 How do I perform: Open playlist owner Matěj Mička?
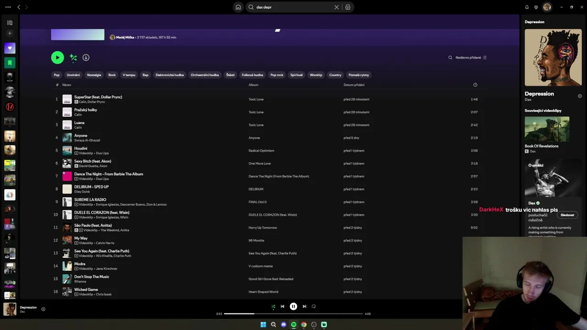(125, 38)
